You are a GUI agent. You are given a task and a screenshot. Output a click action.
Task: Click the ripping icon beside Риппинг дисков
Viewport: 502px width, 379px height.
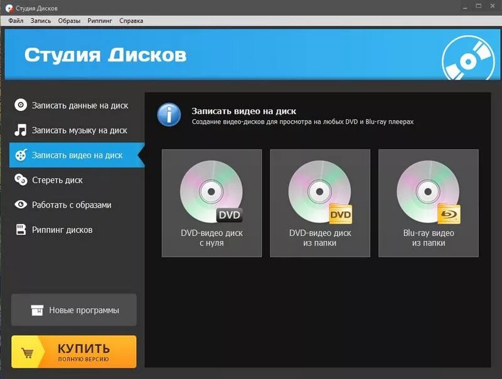pos(21,229)
